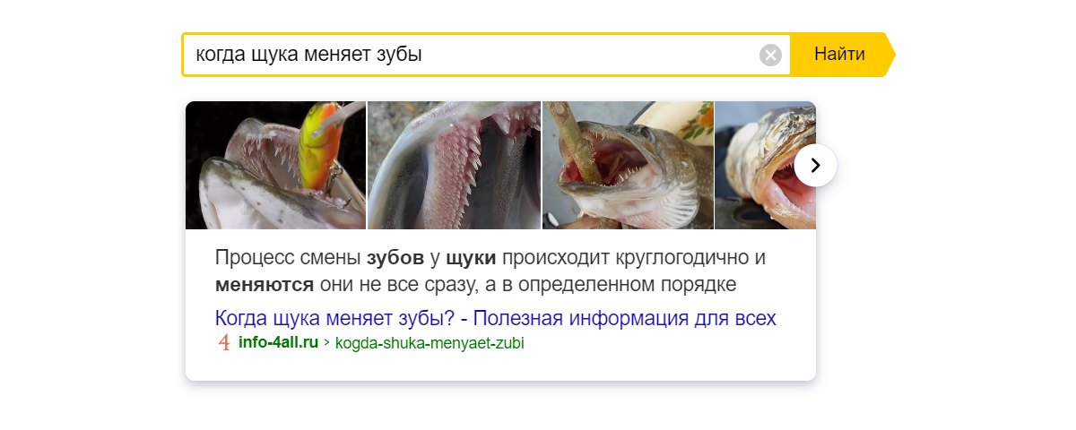This screenshot has width=1076, height=430.
Task: Click the bold word 'зубов' in the snippet
Action: 395,258
